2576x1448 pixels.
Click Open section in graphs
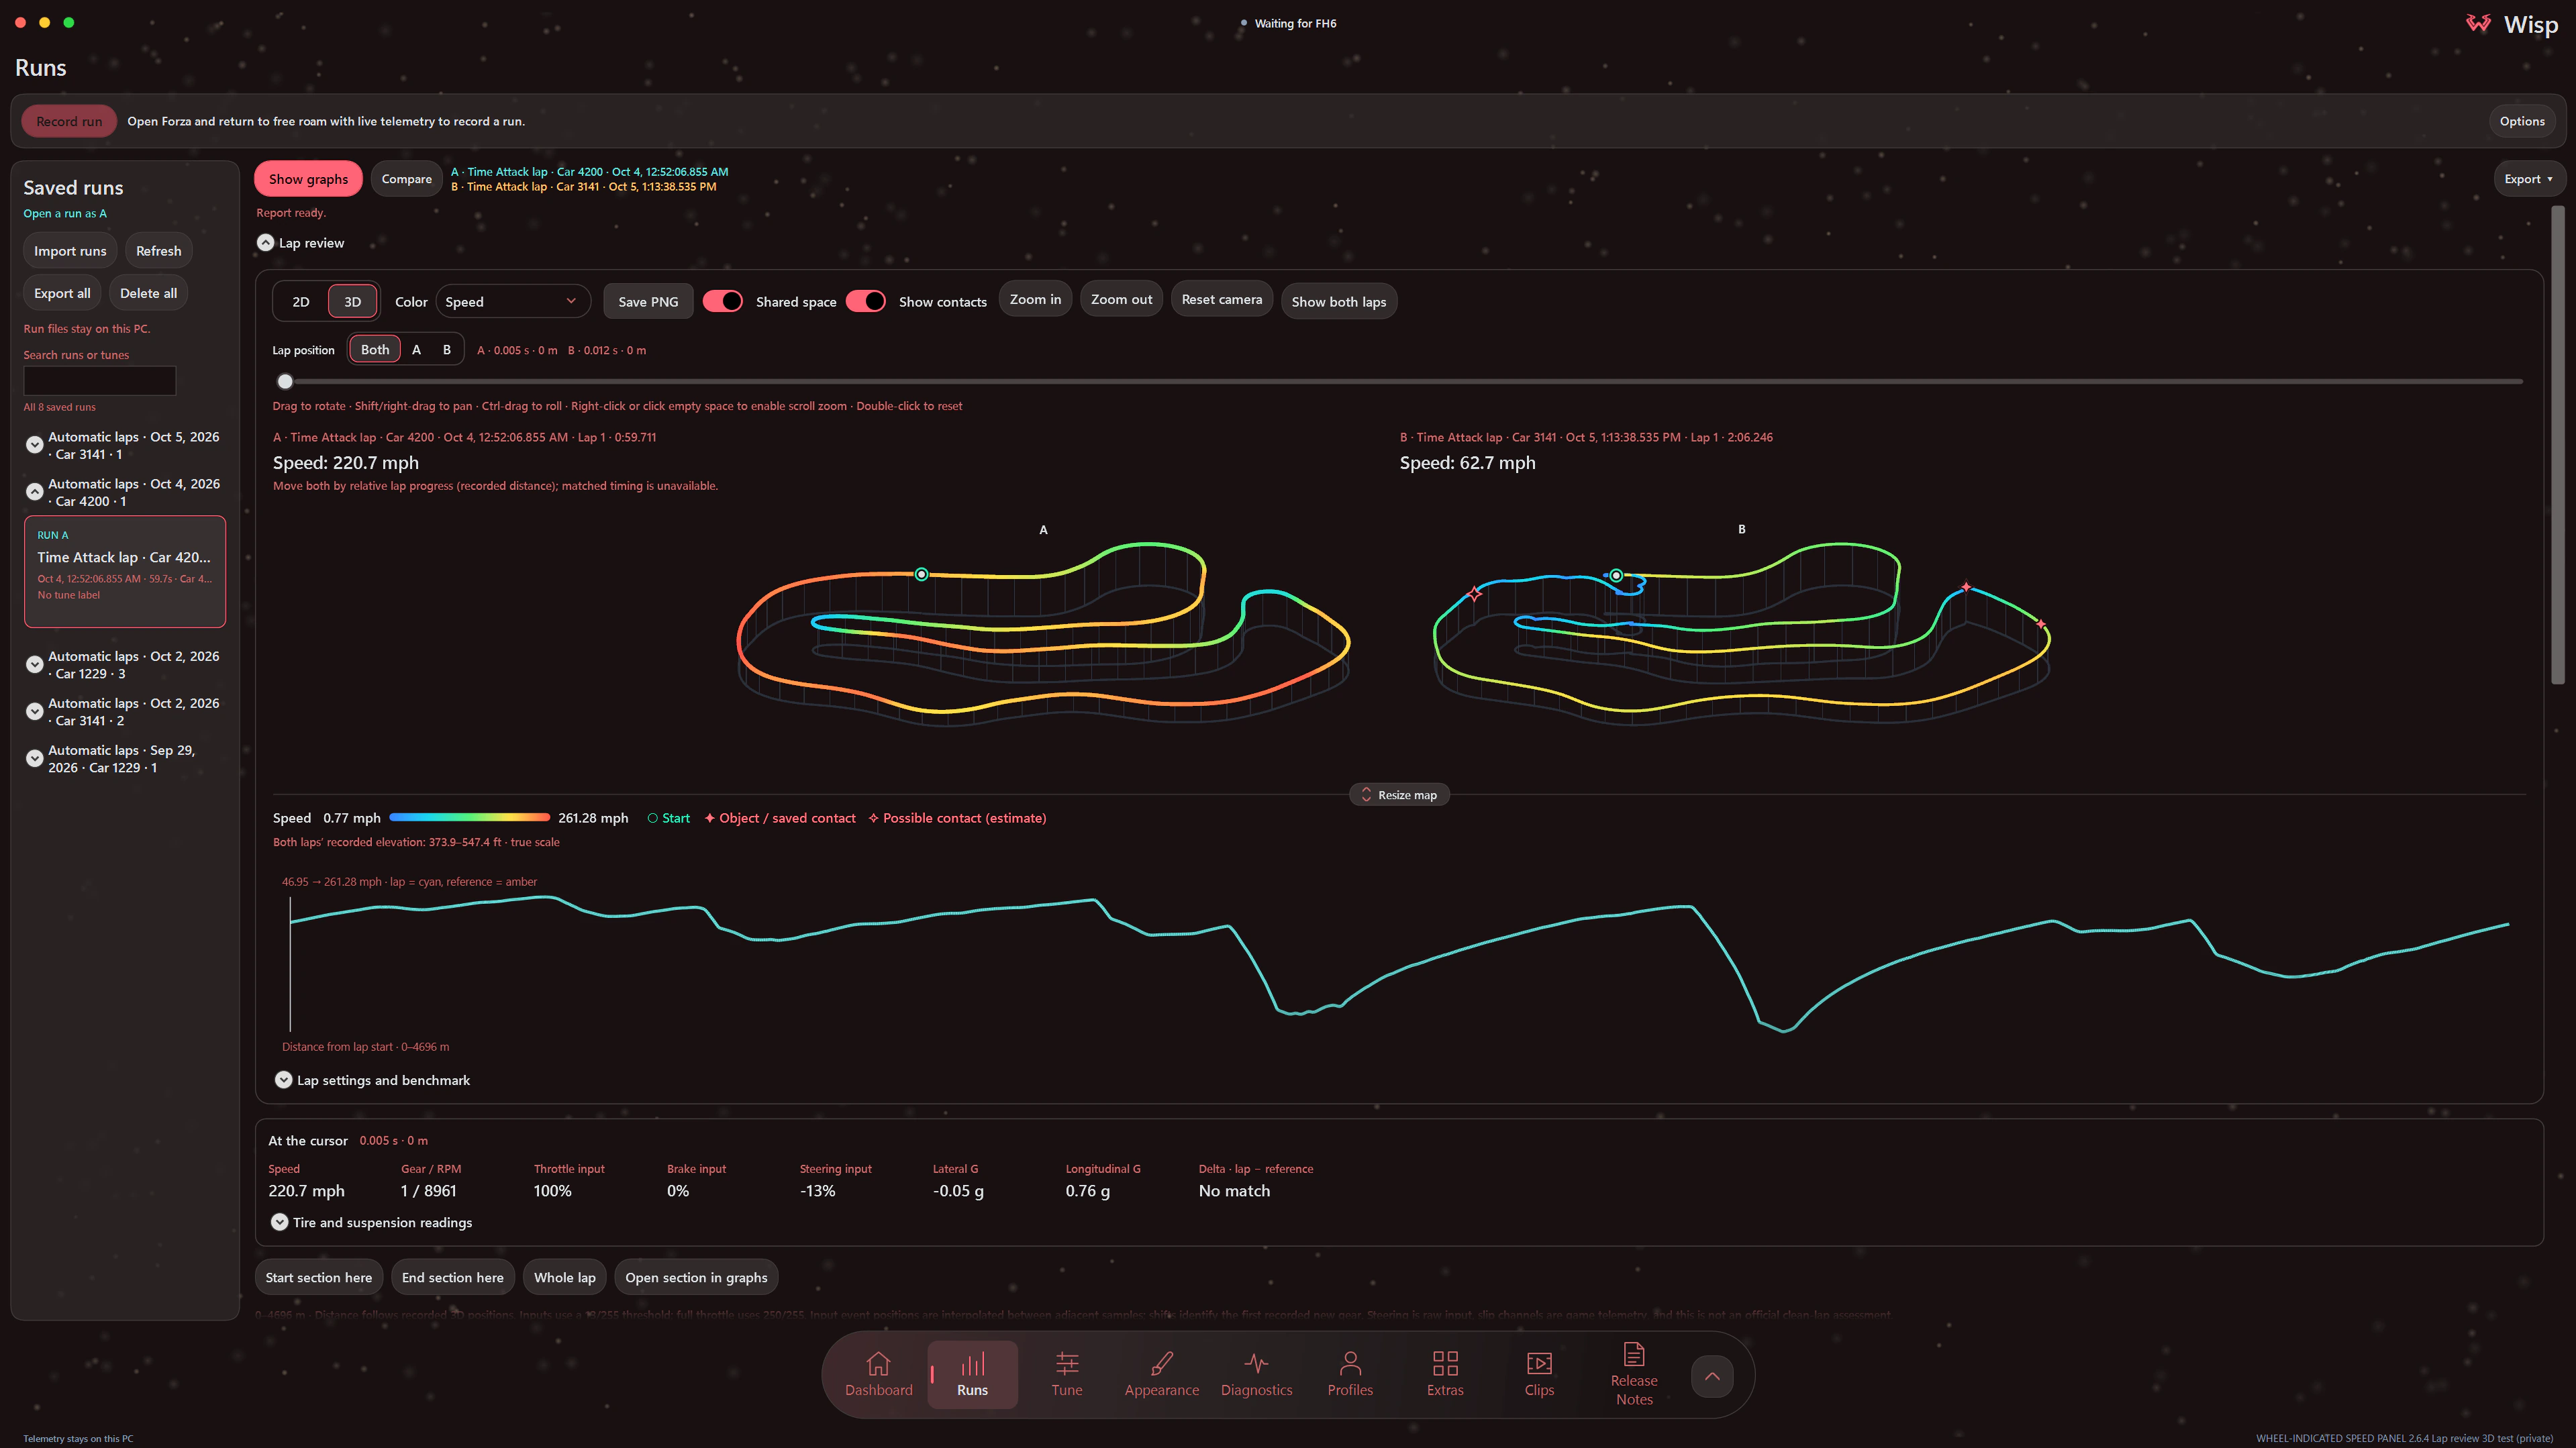(x=696, y=1277)
